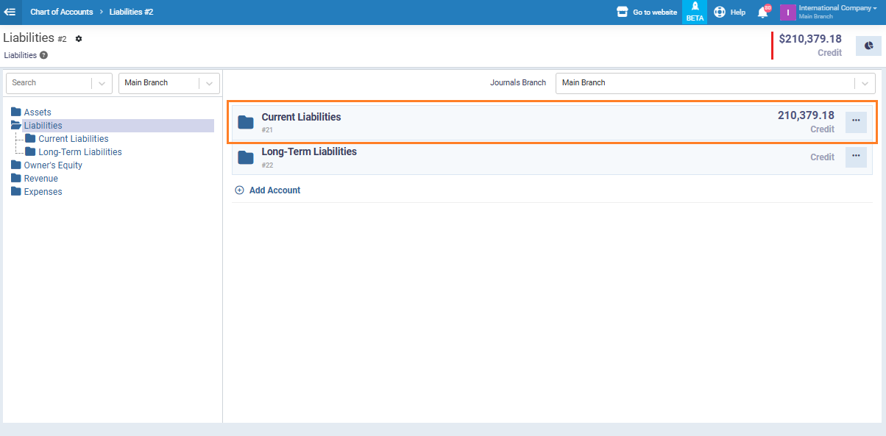Open Liabilities settings gear icon

point(79,39)
